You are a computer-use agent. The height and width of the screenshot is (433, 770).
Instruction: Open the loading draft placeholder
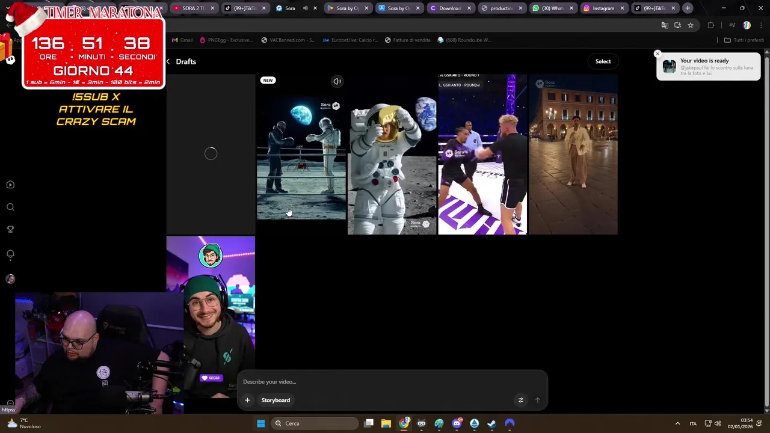tap(211, 154)
